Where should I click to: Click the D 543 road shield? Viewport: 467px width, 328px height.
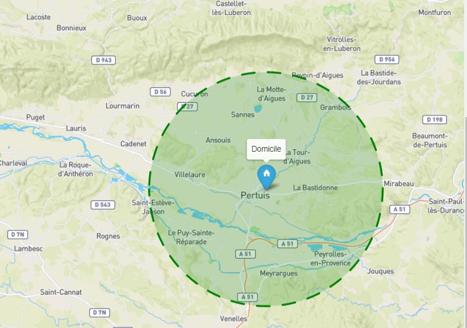point(103,205)
